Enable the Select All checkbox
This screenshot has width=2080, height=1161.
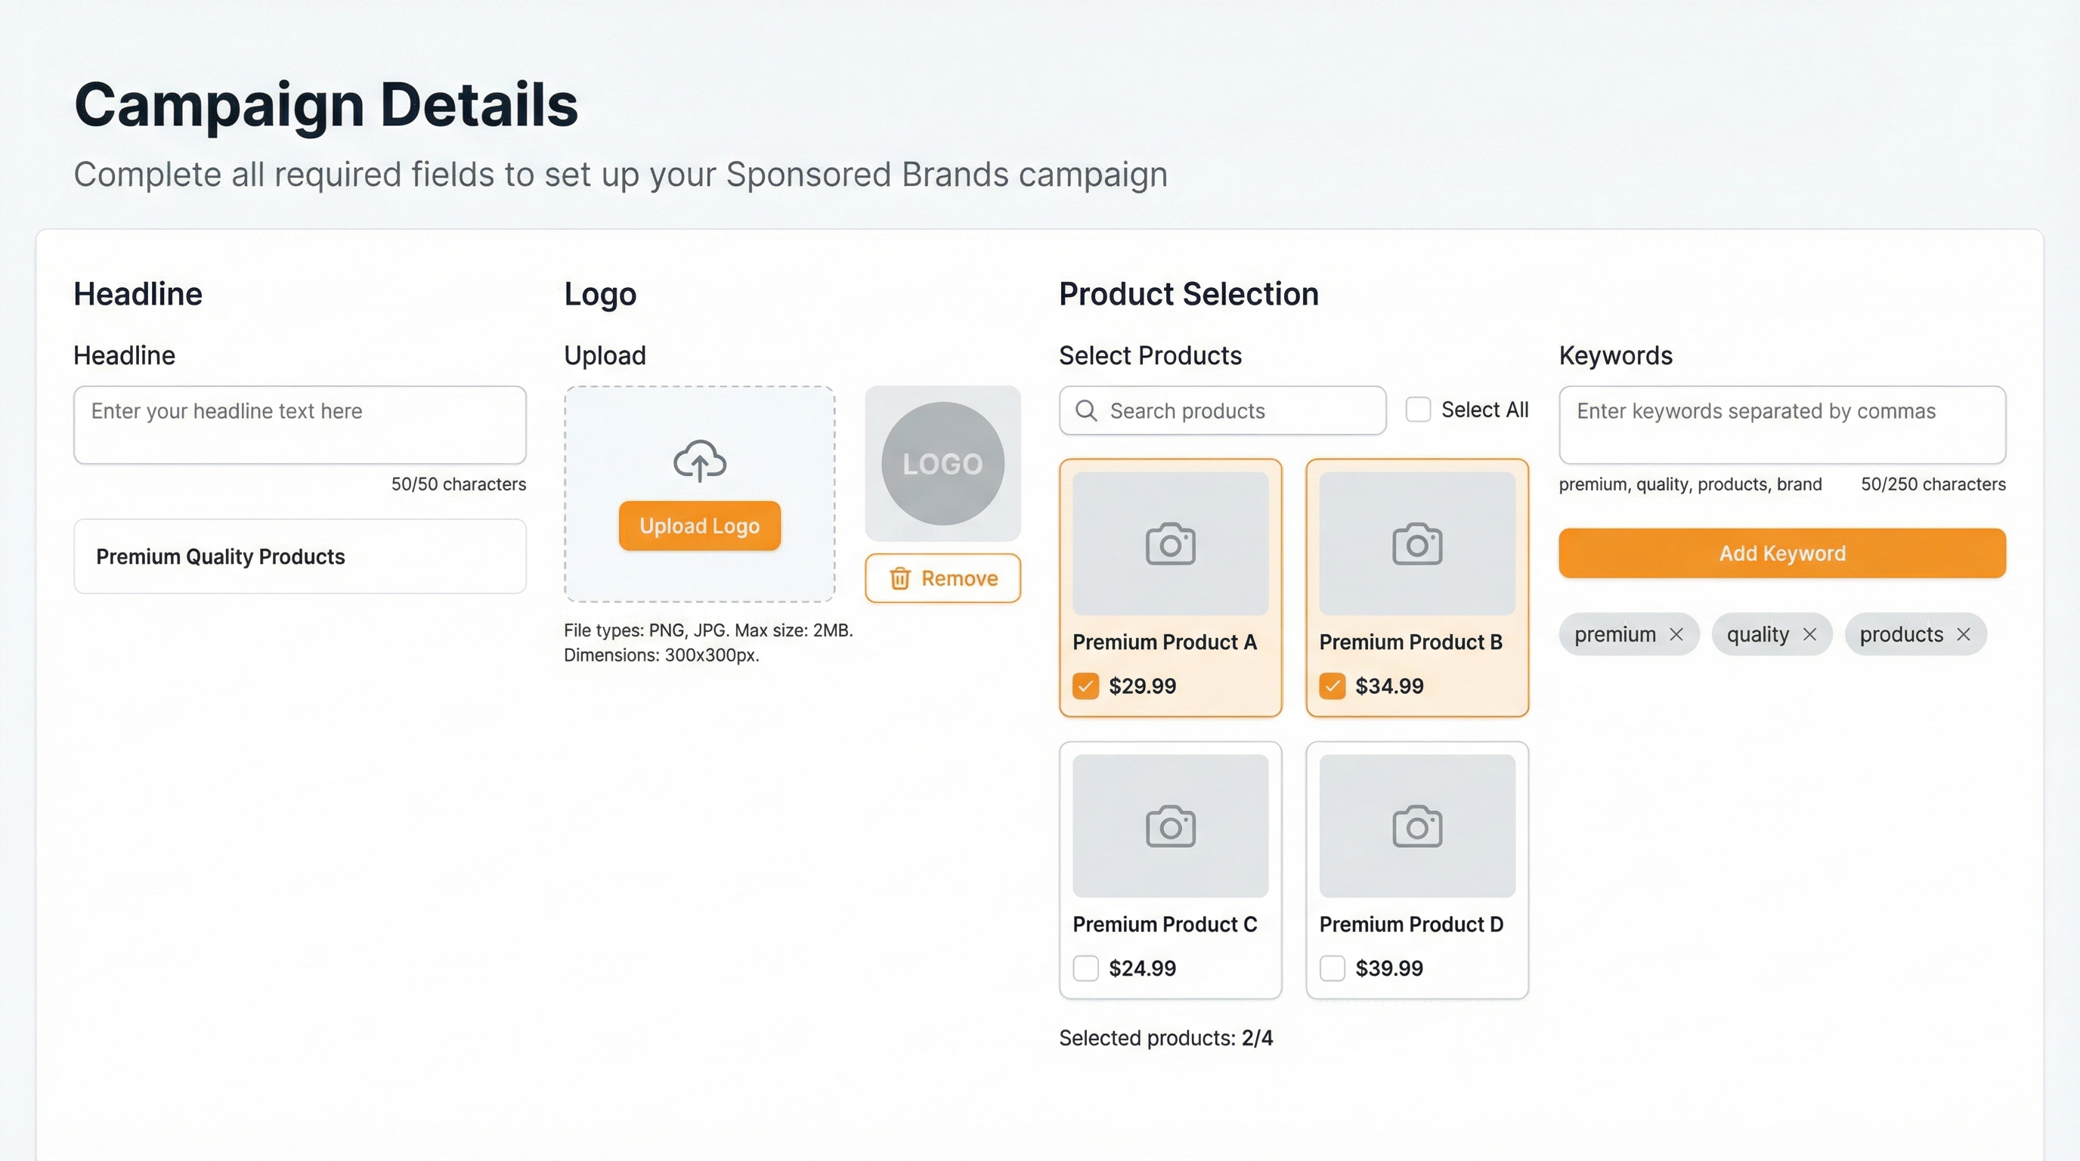[x=1417, y=410]
